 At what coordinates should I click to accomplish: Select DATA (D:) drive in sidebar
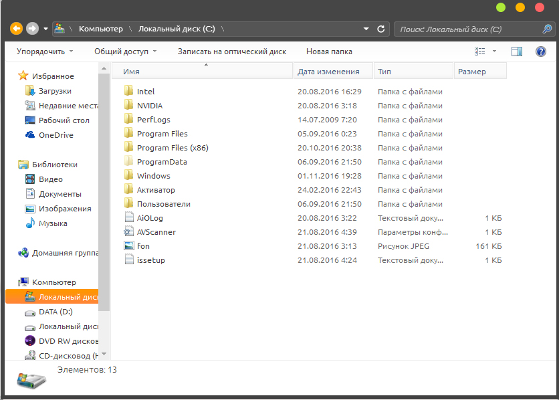click(x=55, y=312)
